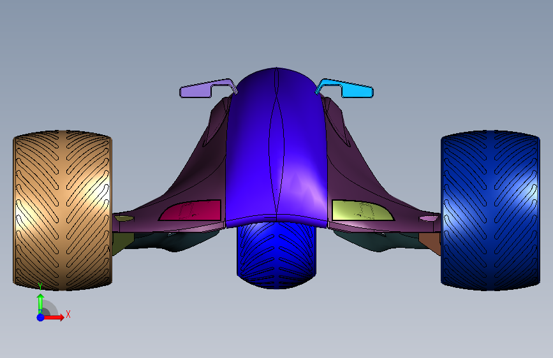
Task: Click the green Y axis arrow
Action: (40, 302)
